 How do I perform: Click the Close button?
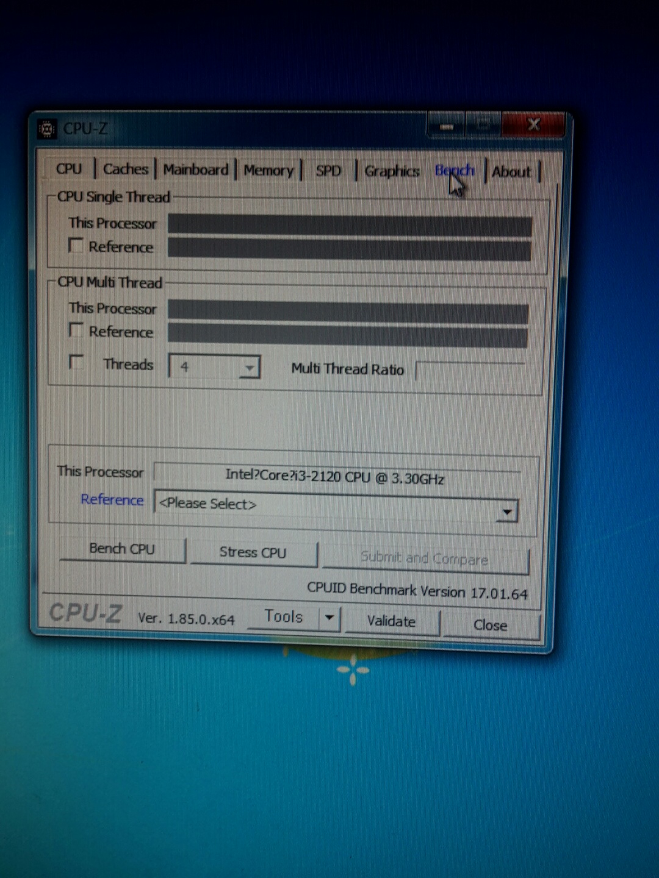[491, 625]
